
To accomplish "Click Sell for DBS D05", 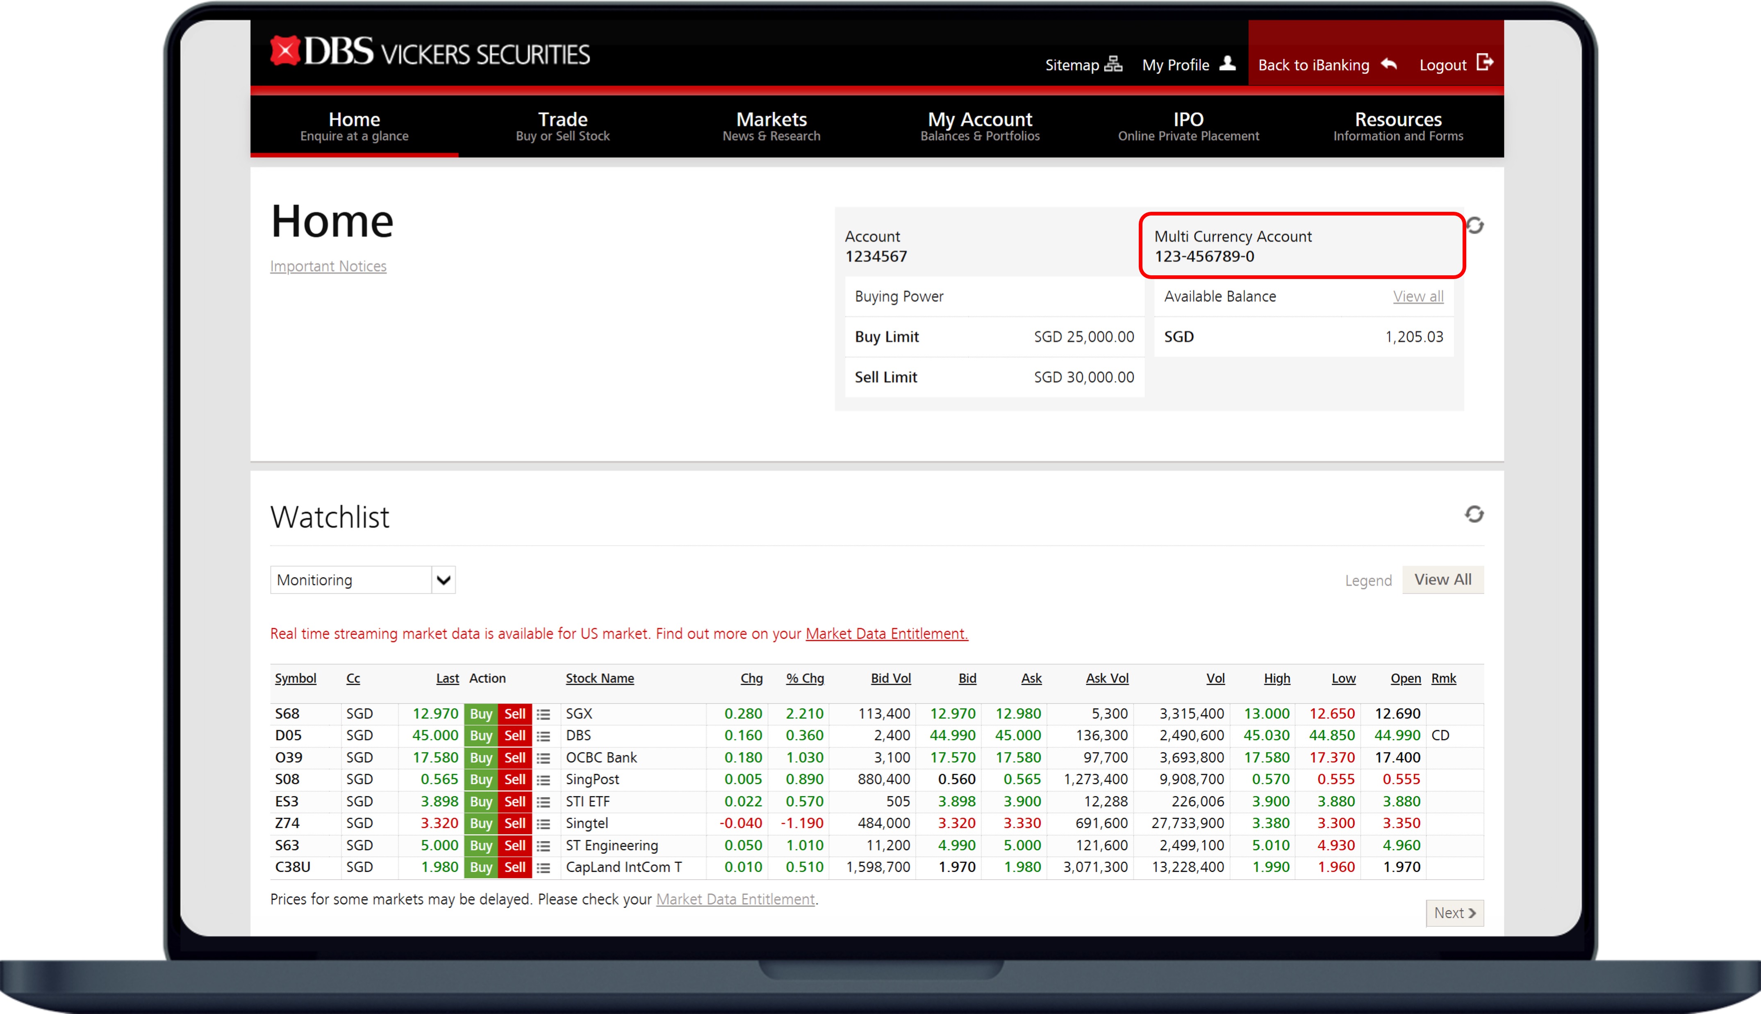I will click(515, 735).
